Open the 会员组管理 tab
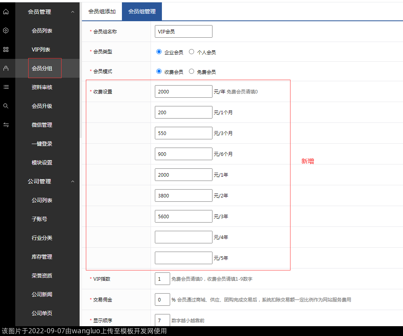Image resolution: width=403 pixels, height=336 pixels. [142, 12]
